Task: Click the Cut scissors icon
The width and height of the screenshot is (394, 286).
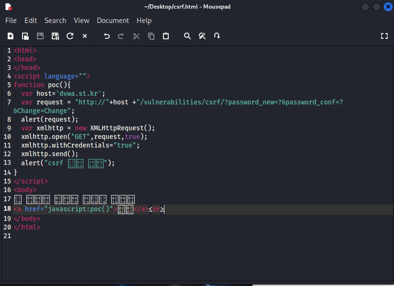Action: [x=136, y=36]
